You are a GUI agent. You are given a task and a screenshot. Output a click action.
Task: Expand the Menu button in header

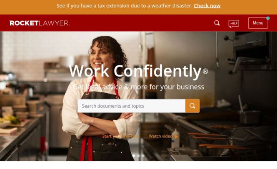[x=258, y=23]
